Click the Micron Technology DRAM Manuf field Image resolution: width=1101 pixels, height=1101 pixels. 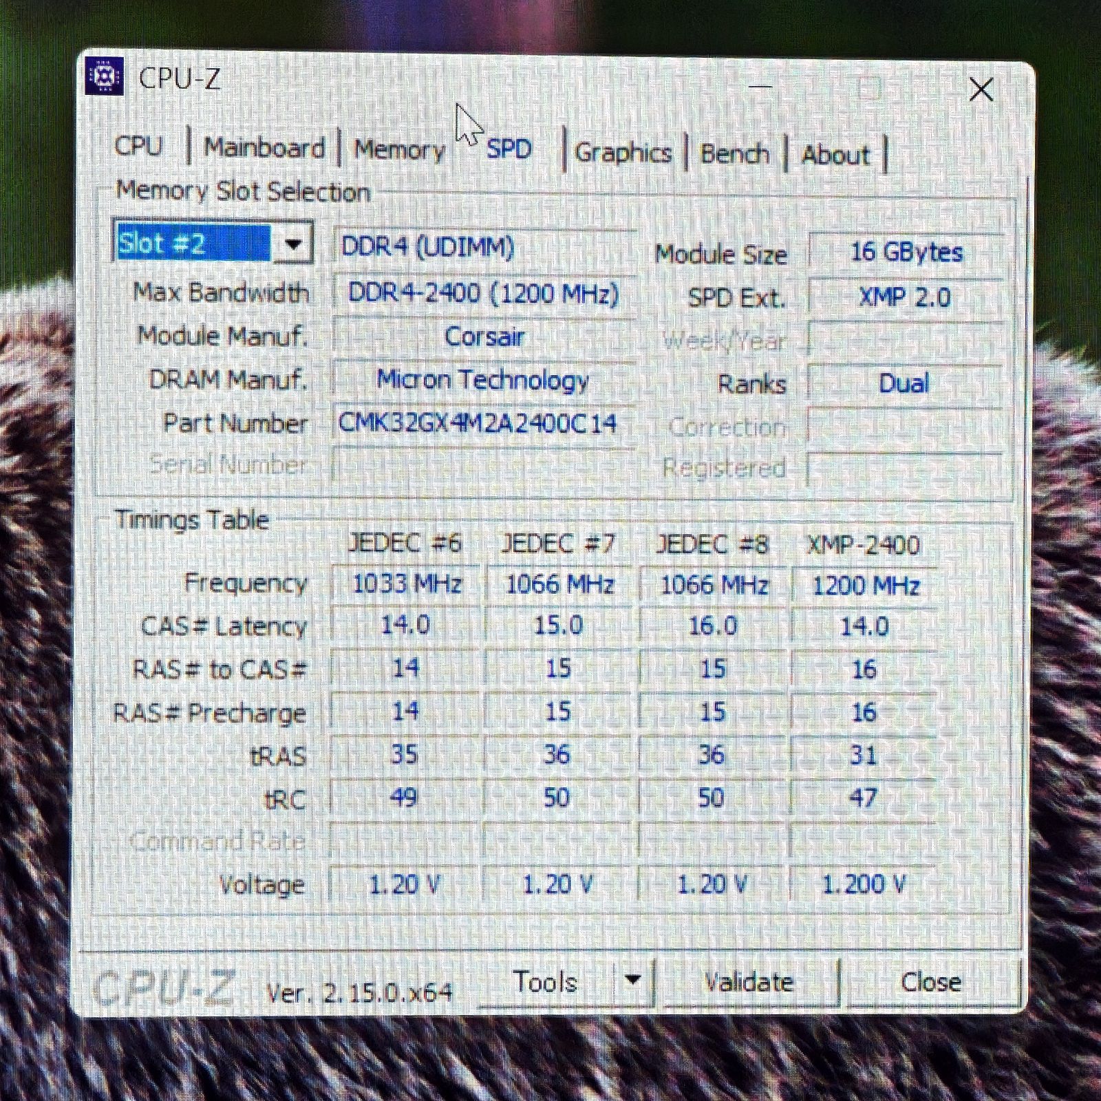pos(482,380)
